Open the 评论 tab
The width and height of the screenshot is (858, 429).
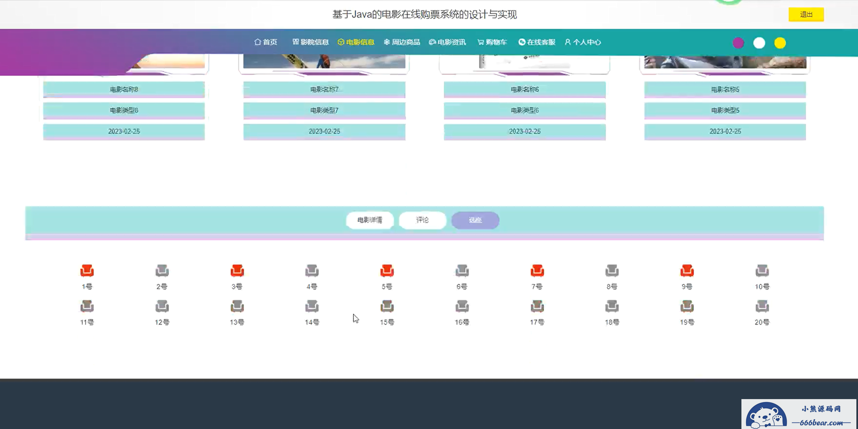422,220
